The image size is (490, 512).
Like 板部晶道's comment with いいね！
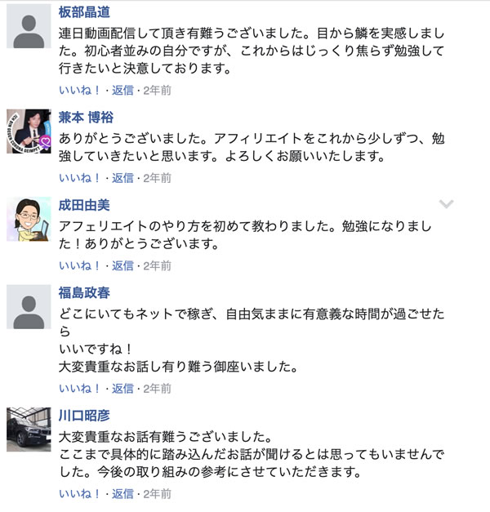tap(79, 90)
